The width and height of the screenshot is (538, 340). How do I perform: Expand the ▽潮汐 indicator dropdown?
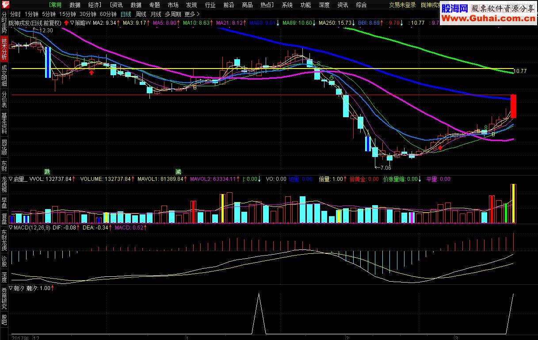coord(16,288)
